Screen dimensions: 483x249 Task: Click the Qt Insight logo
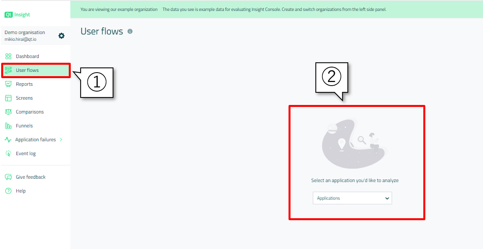[17, 15]
